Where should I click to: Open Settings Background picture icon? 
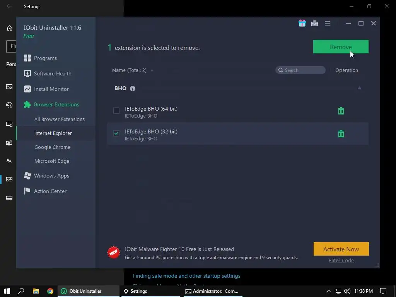tap(9, 87)
